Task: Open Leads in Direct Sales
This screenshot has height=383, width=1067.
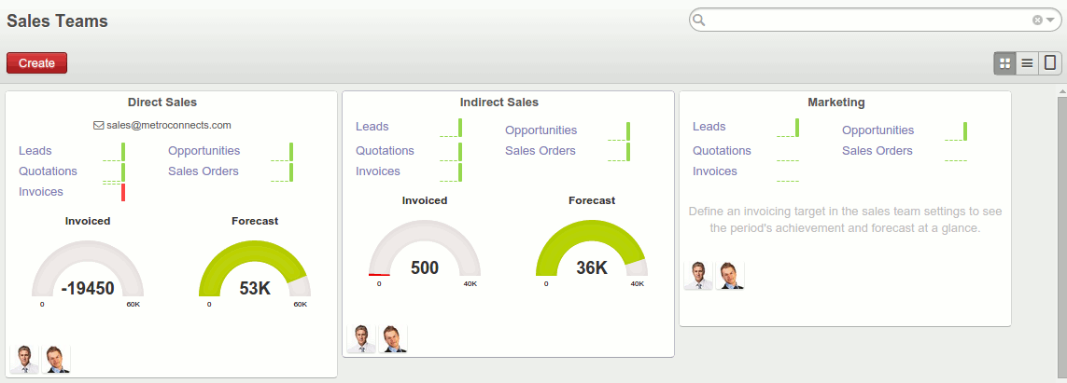Action: tap(35, 151)
